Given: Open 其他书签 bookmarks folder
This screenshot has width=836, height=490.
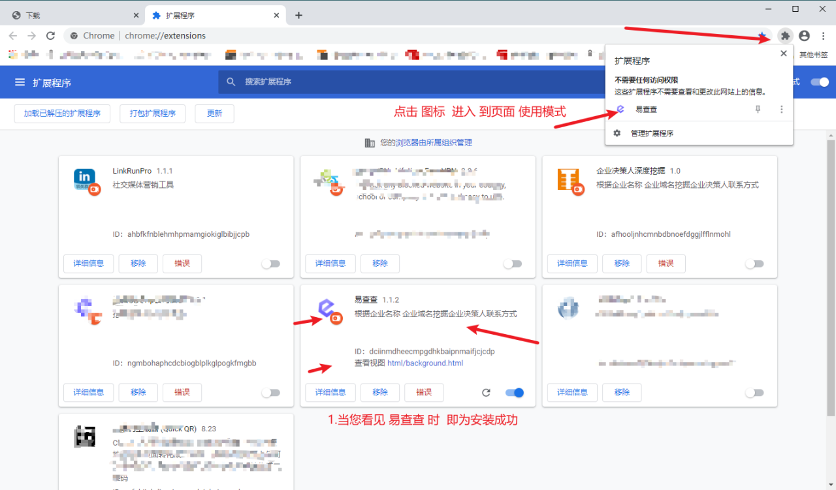Looking at the screenshot, I should tap(813, 55).
